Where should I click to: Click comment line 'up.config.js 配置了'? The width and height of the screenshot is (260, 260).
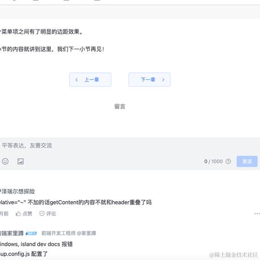(x=24, y=254)
